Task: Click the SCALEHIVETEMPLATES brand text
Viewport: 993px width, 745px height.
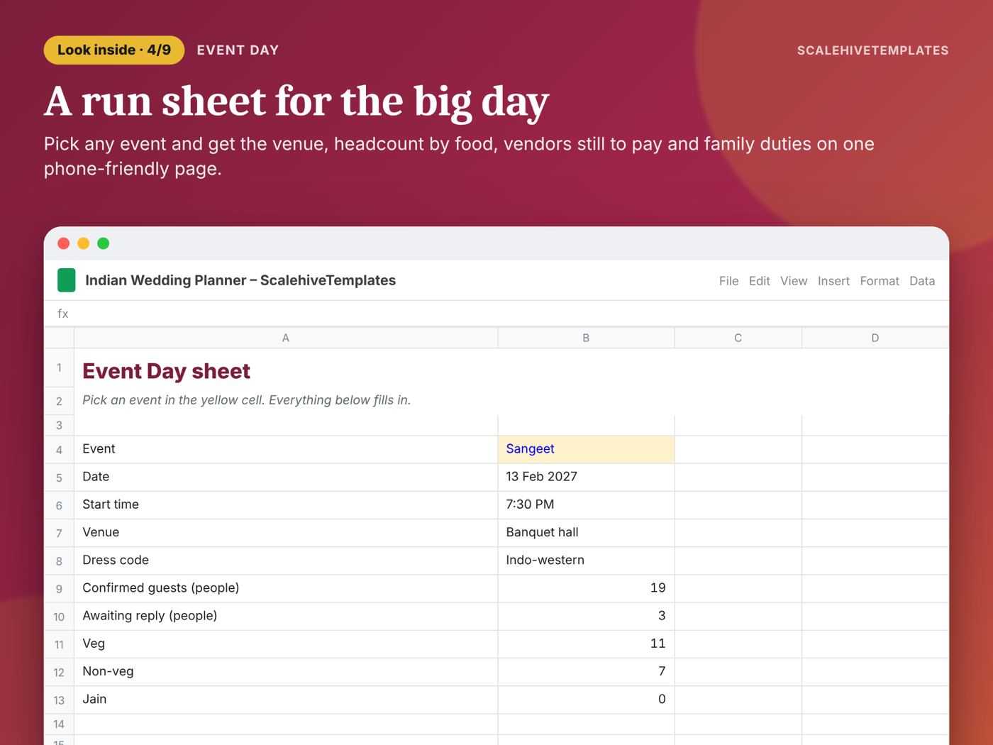Action: click(x=872, y=50)
